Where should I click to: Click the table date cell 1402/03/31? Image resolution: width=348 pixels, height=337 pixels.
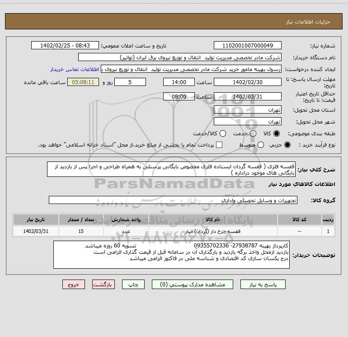(36, 231)
